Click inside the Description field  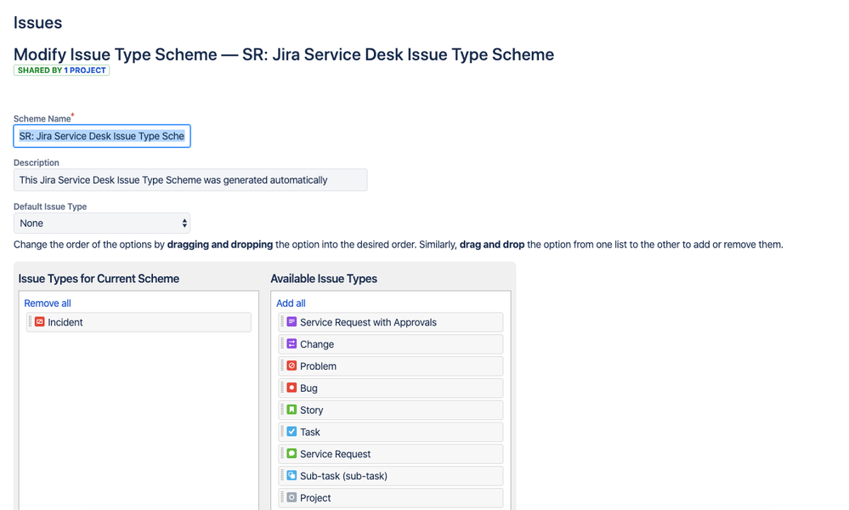coord(190,179)
